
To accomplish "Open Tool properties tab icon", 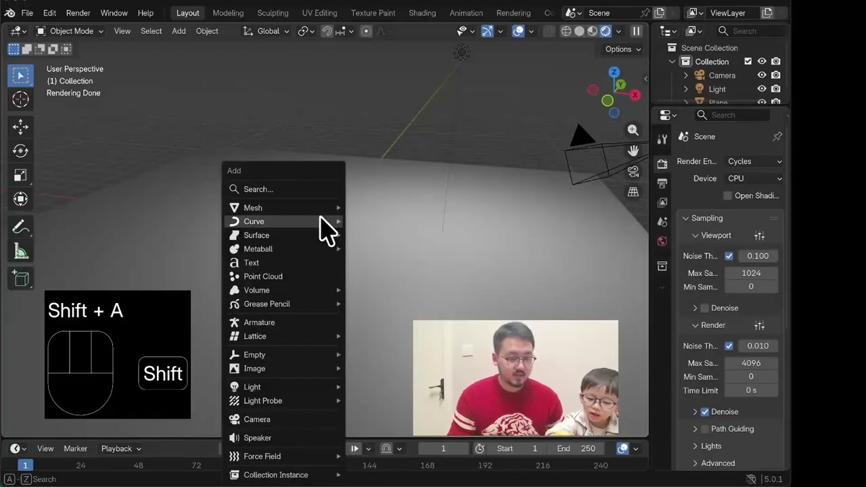I will (662, 139).
